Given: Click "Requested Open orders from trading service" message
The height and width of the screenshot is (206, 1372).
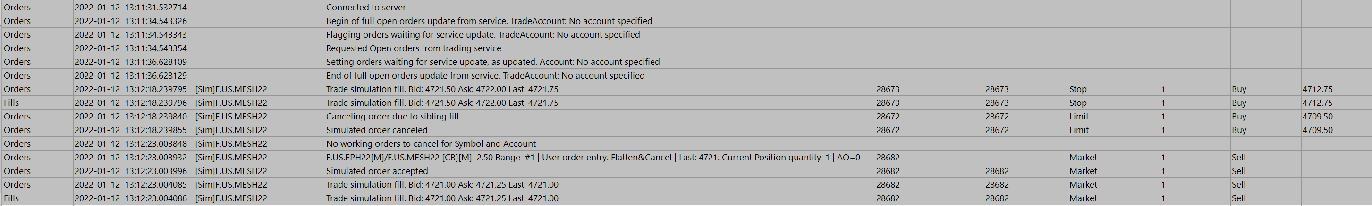Looking at the screenshot, I should [x=413, y=48].
